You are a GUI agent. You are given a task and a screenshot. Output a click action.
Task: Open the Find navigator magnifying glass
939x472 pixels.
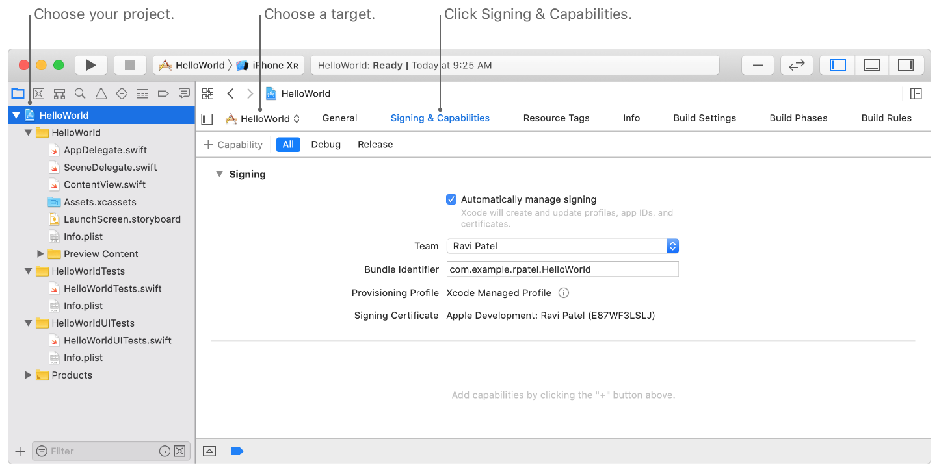(x=80, y=93)
